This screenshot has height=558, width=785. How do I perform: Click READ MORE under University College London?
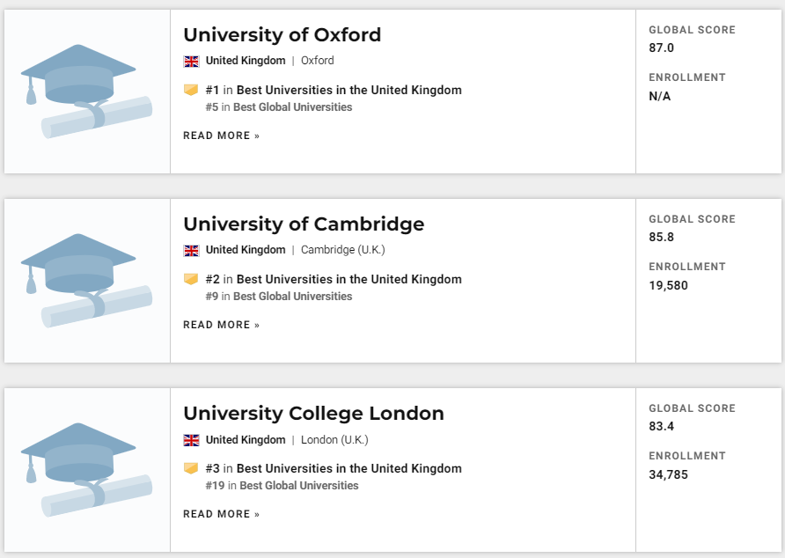222,514
